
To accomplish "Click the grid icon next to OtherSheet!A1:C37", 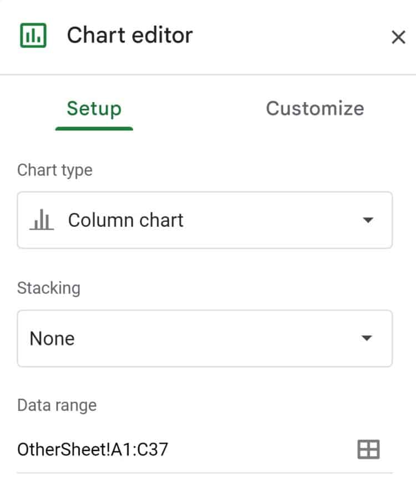I will click(x=369, y=449).
